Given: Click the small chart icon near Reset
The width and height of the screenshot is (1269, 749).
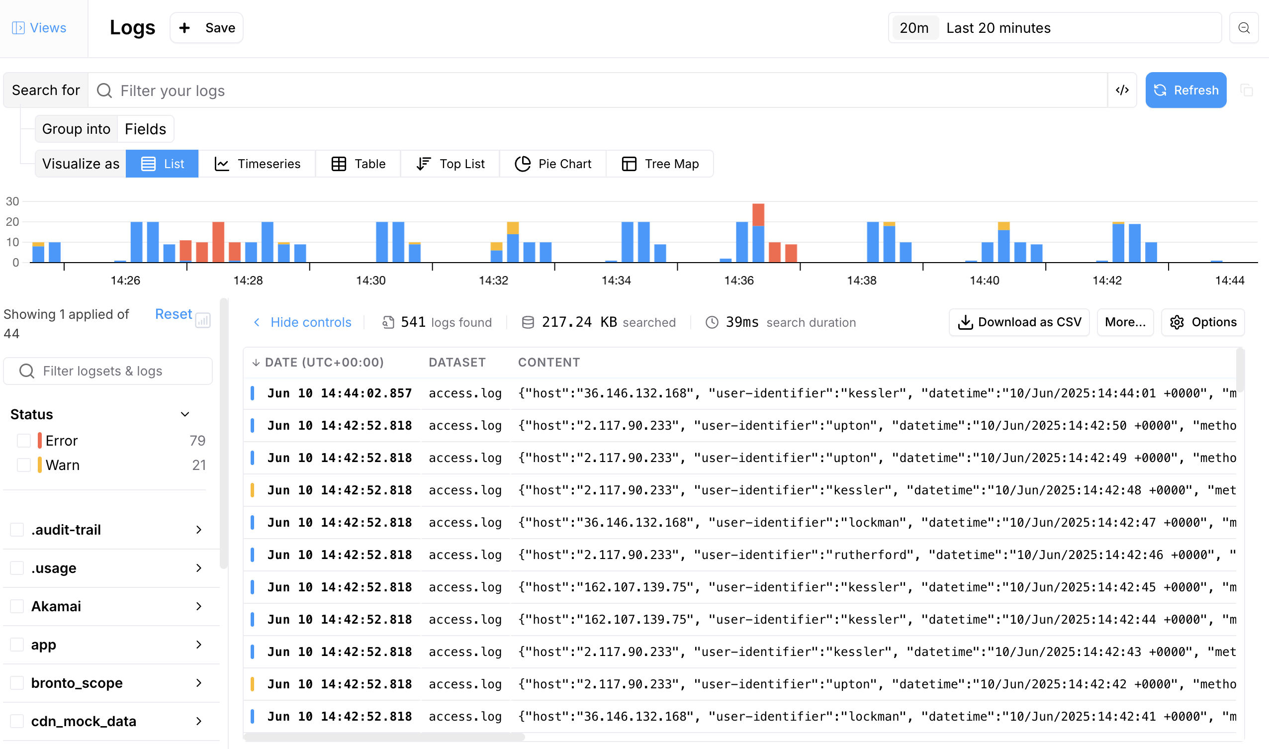Looking at the screenshot, I should (203, 320).
